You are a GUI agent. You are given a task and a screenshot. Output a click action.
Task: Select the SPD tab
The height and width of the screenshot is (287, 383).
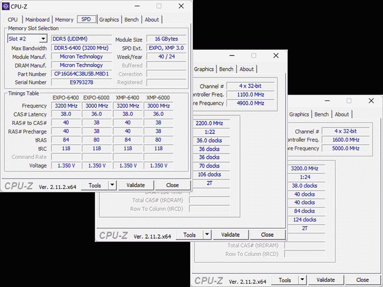[x=86, y=19]
